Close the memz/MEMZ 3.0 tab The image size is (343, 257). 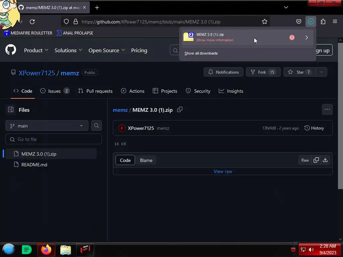(84, 8)
